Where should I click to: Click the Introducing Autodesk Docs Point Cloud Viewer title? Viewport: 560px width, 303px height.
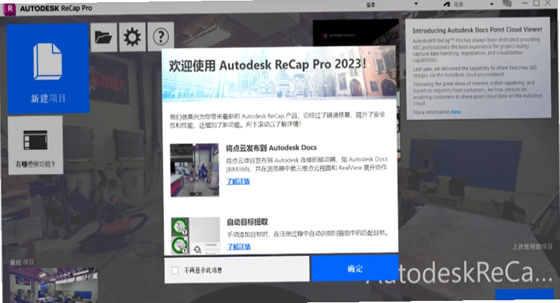[x=478, y=30]
